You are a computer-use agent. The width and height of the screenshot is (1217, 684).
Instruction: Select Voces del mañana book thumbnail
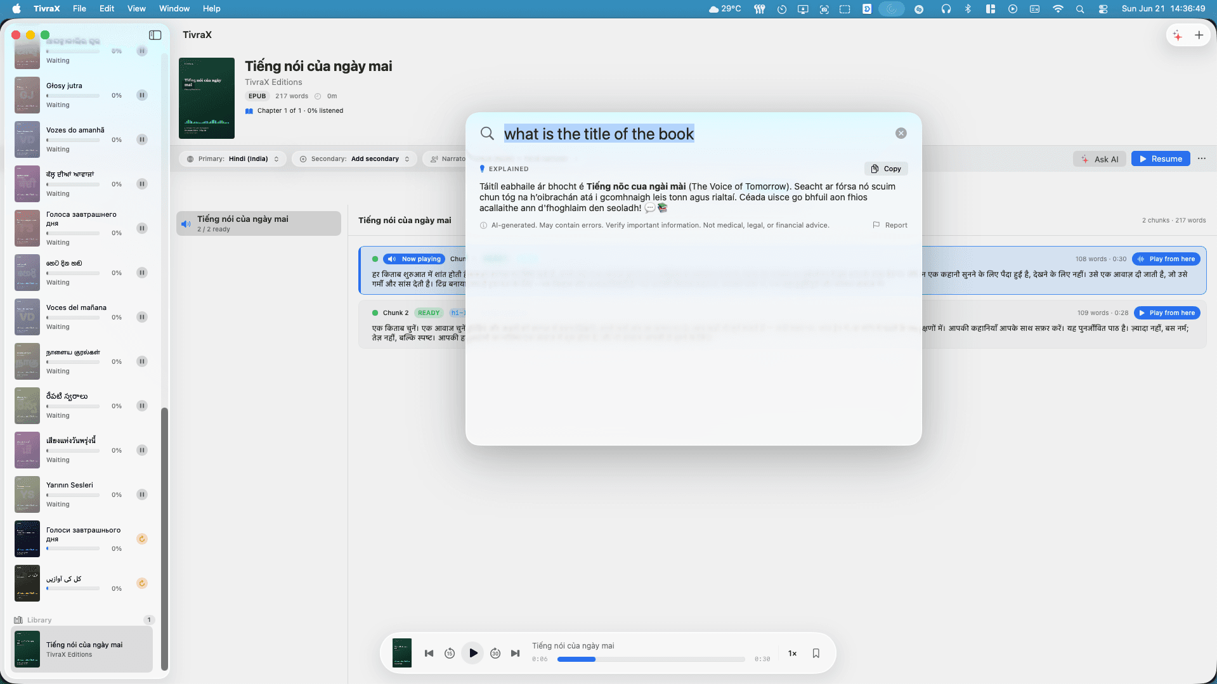pos(27,317)
